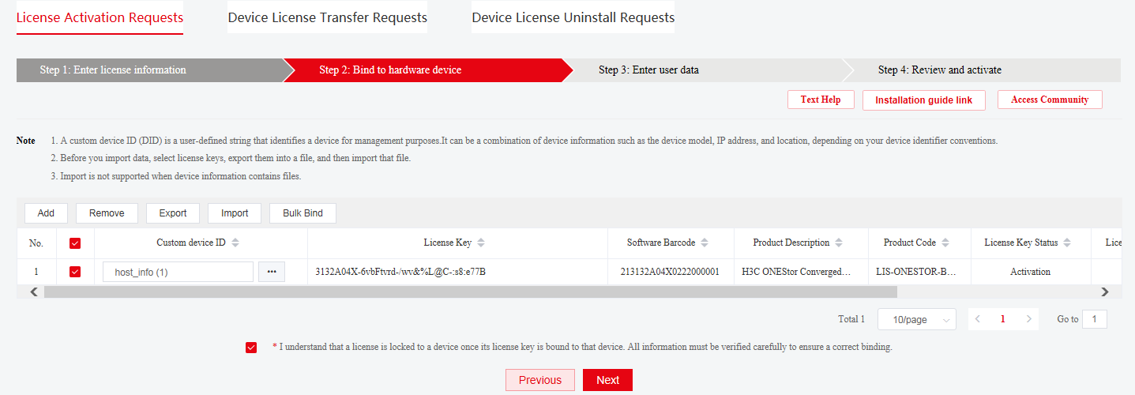Open the Installation guide link
The width and height of the screenshot is (1135, 395).
923,100
